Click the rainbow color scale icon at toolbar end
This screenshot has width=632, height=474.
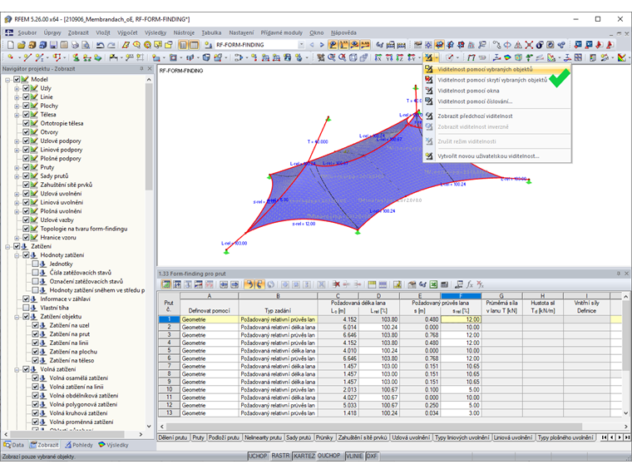621,57
